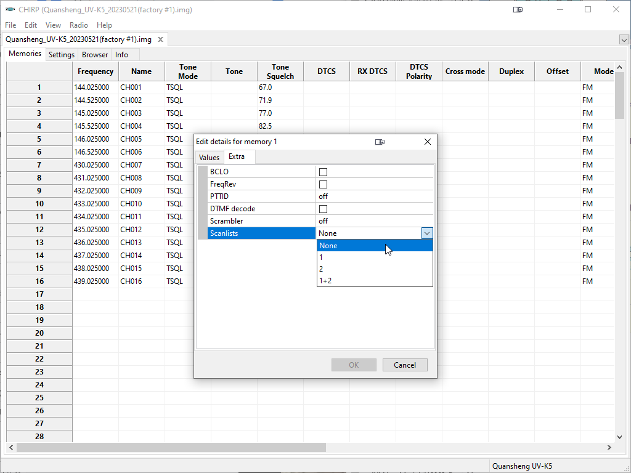Viewport: 631px width, 473px height.
Task: Select the BCLO property label
Action: [261, 172]
